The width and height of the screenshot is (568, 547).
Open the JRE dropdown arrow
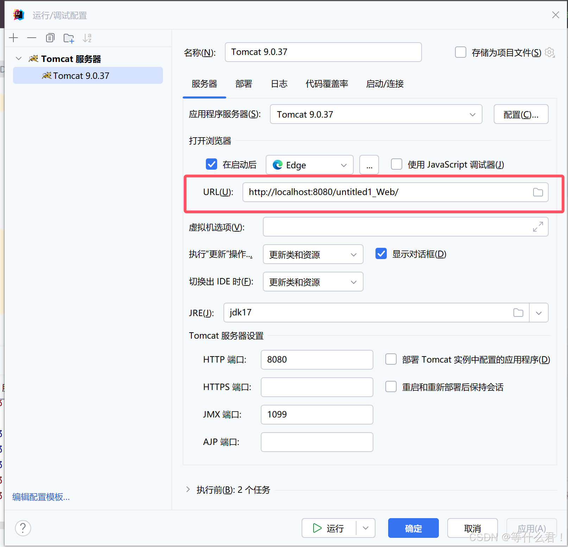538,313
